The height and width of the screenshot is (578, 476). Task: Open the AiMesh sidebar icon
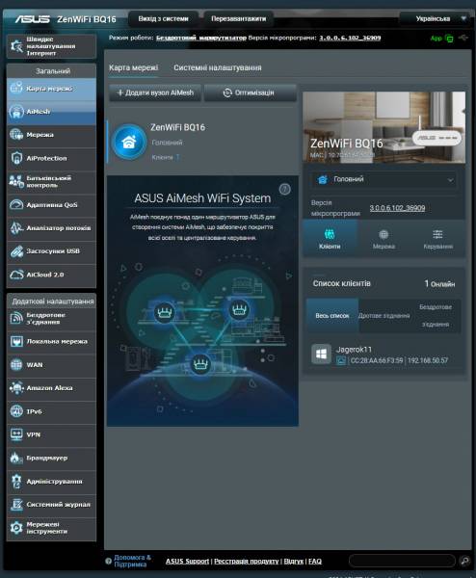coord(16,112)
